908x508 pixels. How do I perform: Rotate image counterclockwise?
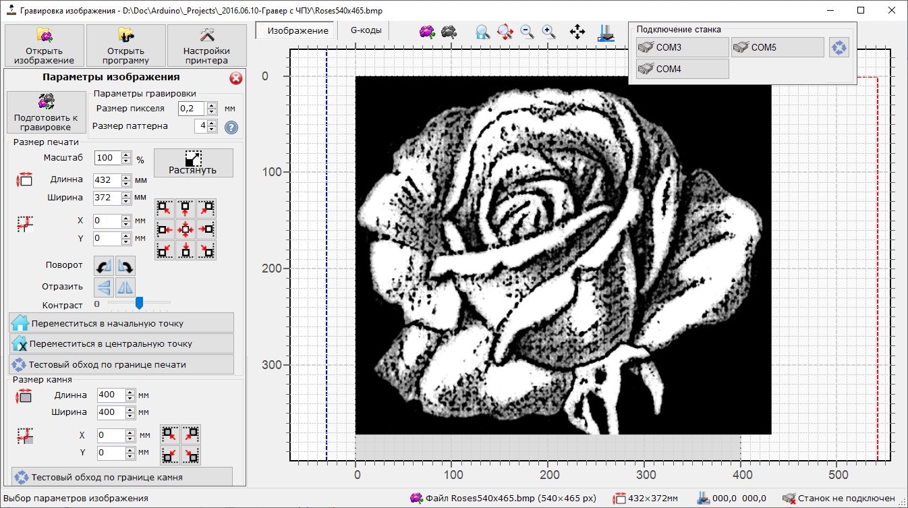tap(105, 266)
